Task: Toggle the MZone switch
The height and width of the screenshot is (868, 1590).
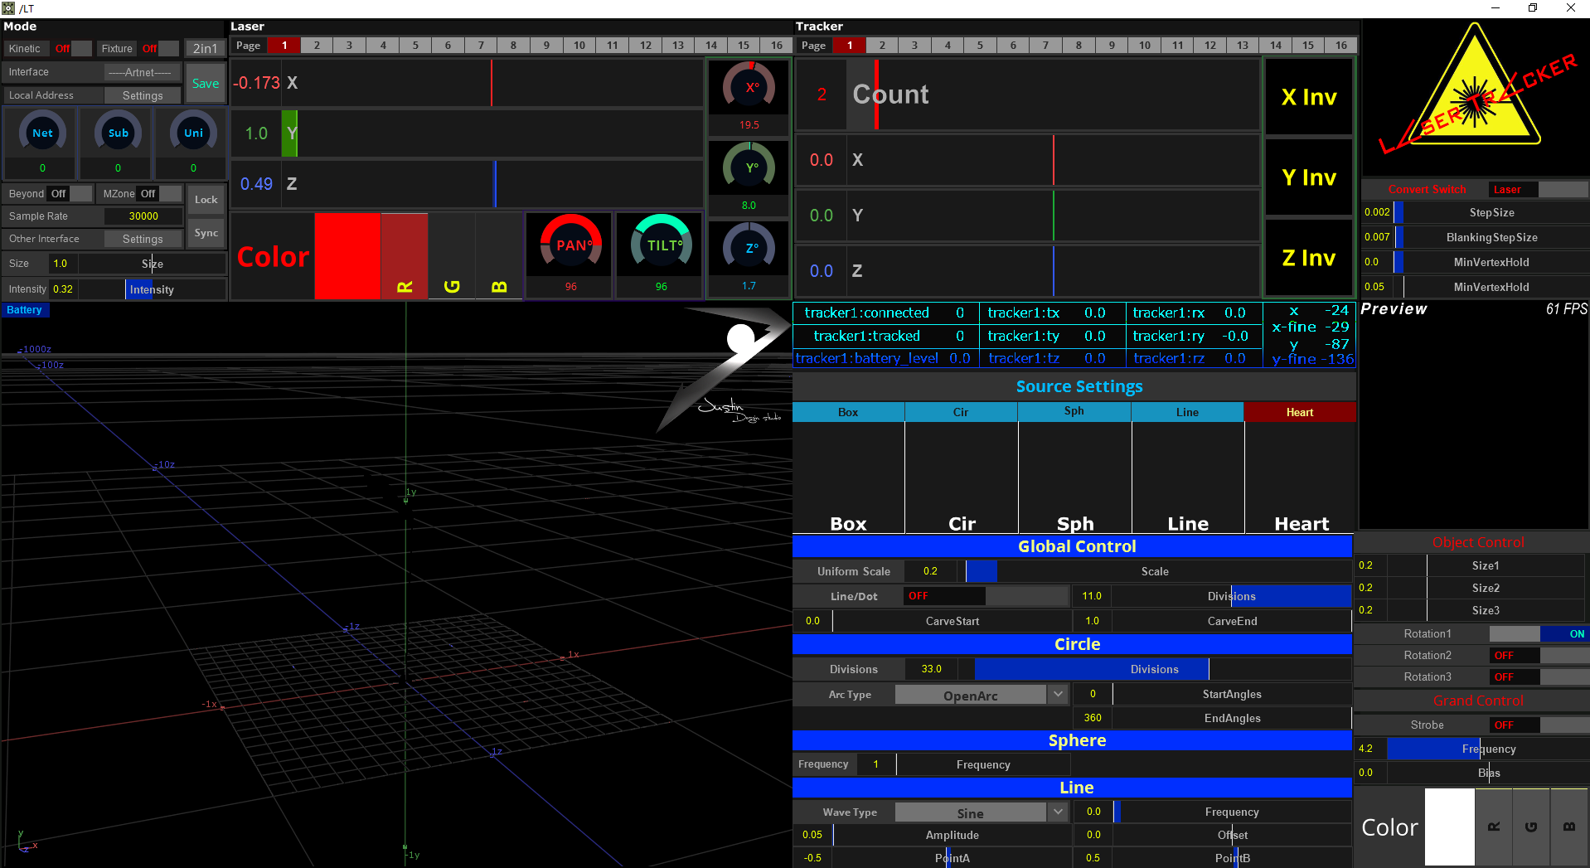Action: click(x=160, y=194)
